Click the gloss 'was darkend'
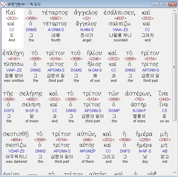 click(16, 161)
